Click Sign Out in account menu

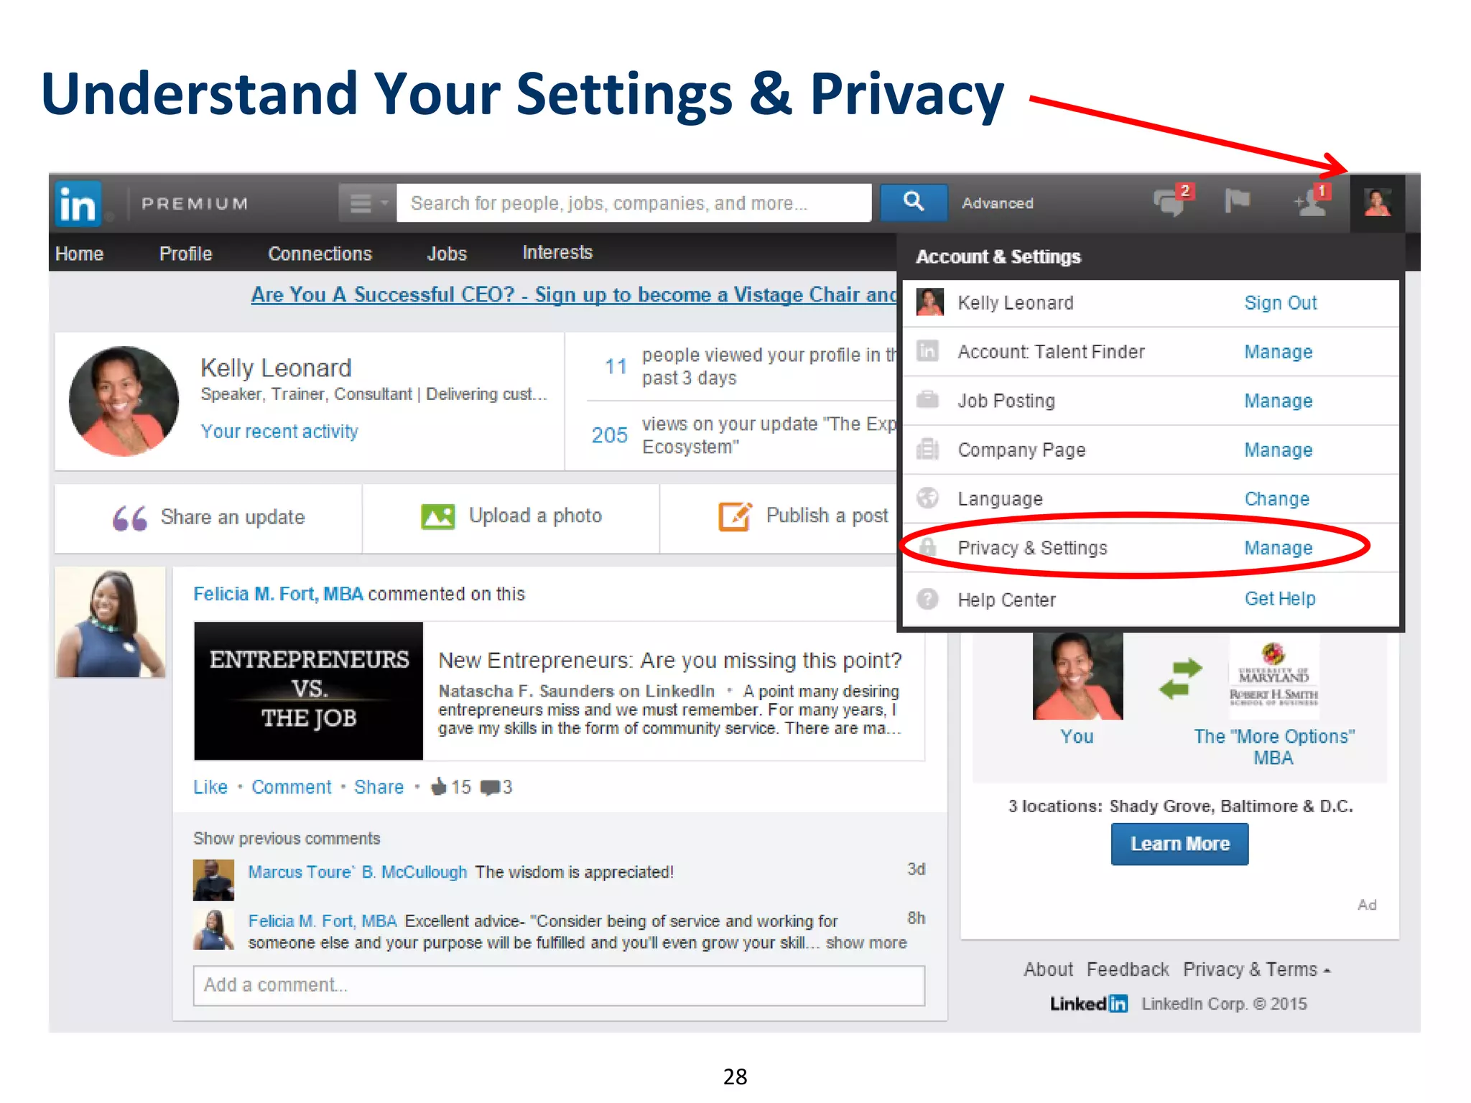point(1280,303)
